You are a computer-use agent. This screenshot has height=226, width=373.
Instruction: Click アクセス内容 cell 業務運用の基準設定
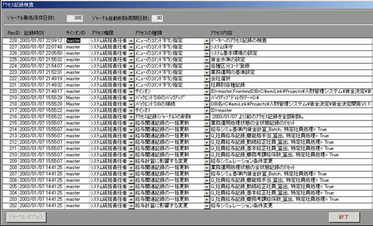tap(291, 72)
